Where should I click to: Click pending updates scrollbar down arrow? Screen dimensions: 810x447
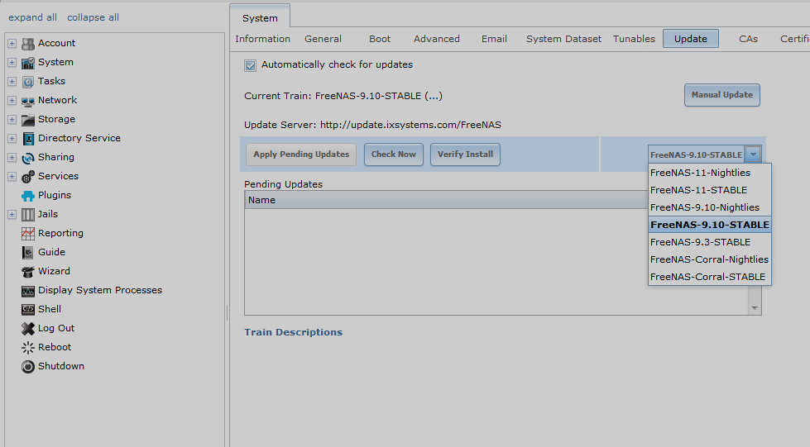click(755, 308)
